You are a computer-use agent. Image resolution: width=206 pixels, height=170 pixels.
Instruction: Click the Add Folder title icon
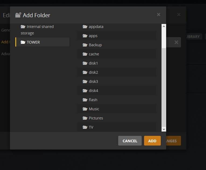coord(18,15)
